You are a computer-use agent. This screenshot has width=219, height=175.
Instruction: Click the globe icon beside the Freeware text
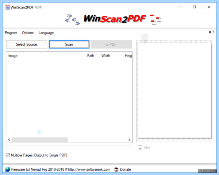click(x=8, y=170)
